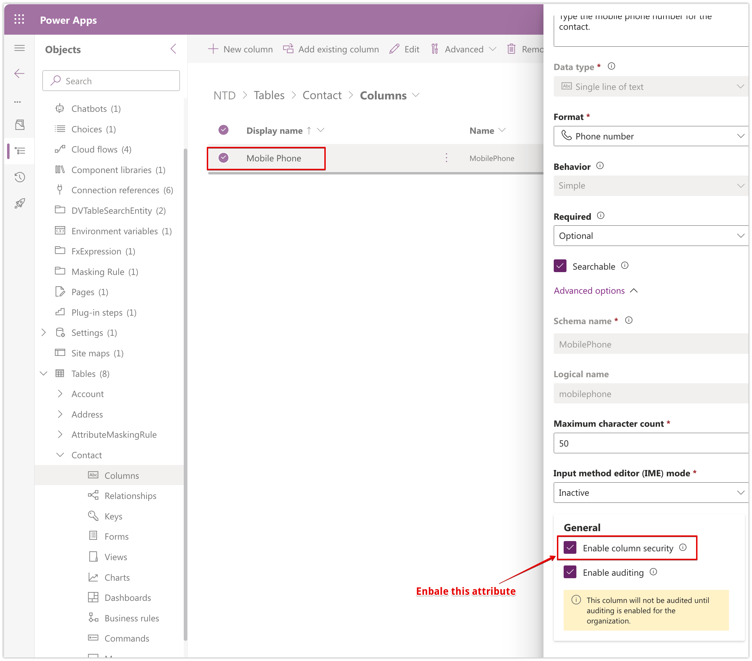
Task: Open the Advanced toolbar menu
Action: click(x=463, y=49)
